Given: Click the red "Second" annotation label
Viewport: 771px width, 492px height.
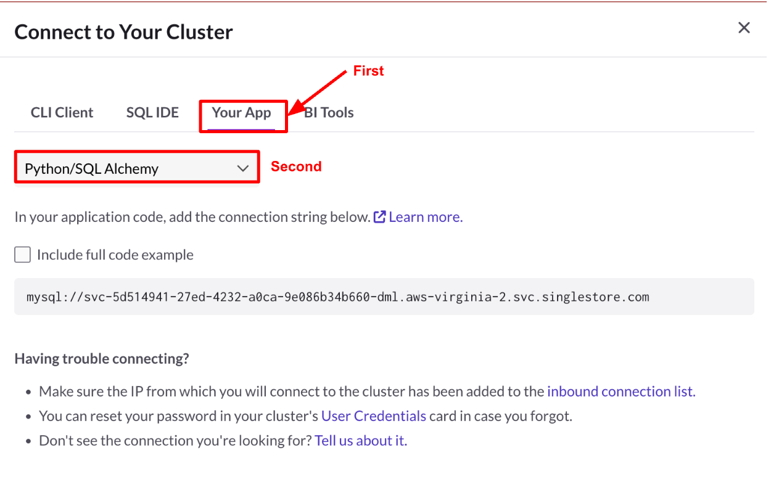Looking at the screenshot, I should tap(296, 166).
